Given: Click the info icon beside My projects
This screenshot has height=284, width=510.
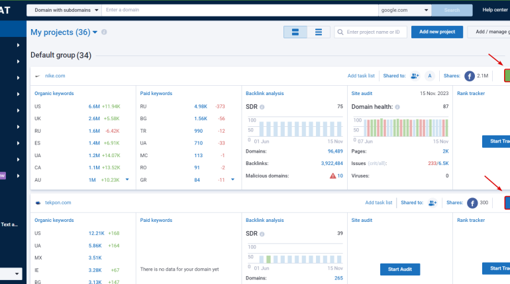Looking at the screenshot, I should [104, 32].
